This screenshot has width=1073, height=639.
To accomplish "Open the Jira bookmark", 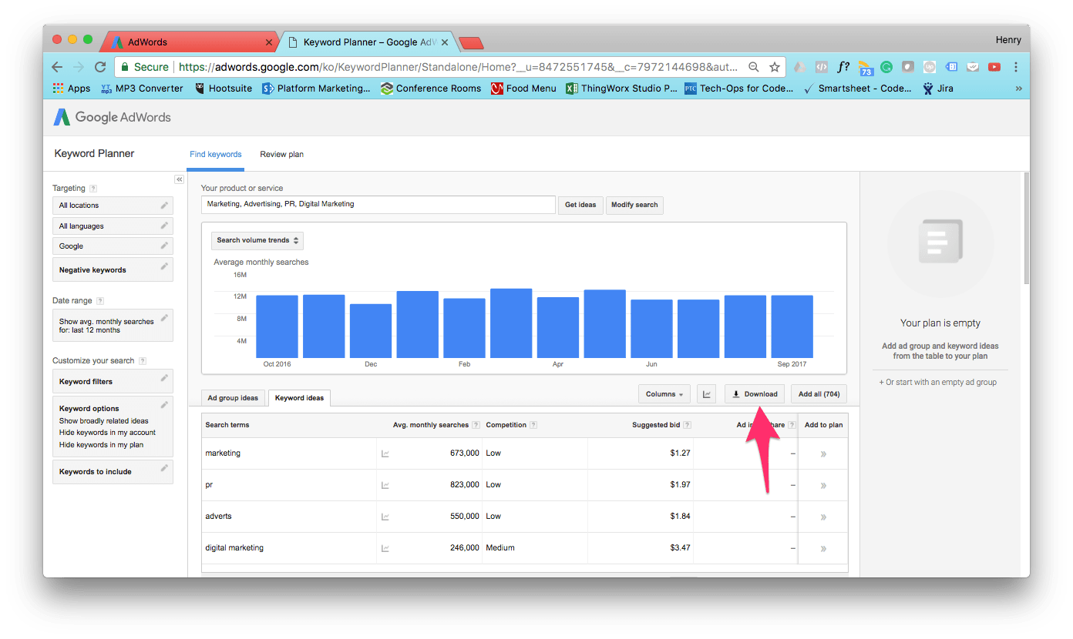I will tap(937, 89).
